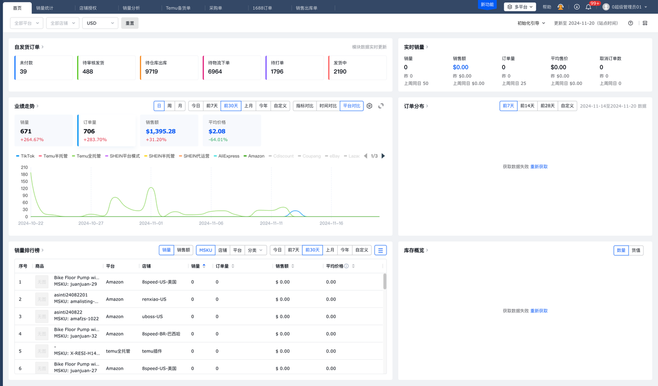658x386 pixels.
Task: Switch ranking to 销售额
Action: pyautogui.click(x=184, y=250)
